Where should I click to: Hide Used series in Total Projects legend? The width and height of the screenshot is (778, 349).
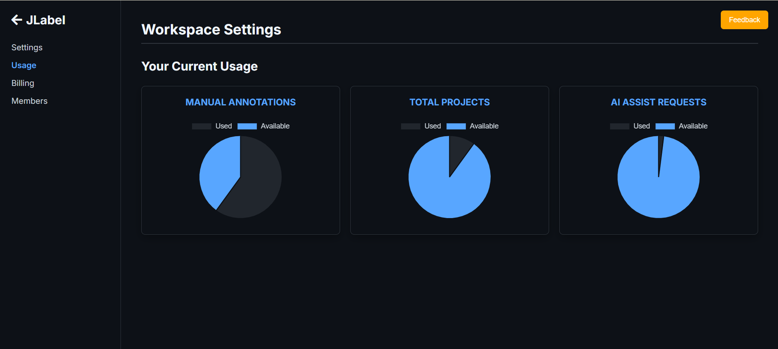pyautogui.click(x=421, y=126)
